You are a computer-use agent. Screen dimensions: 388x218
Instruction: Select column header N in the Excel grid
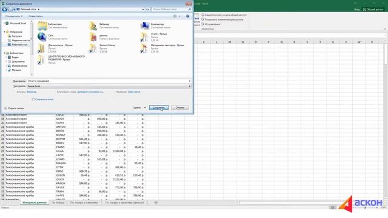[x=242, y=42]
